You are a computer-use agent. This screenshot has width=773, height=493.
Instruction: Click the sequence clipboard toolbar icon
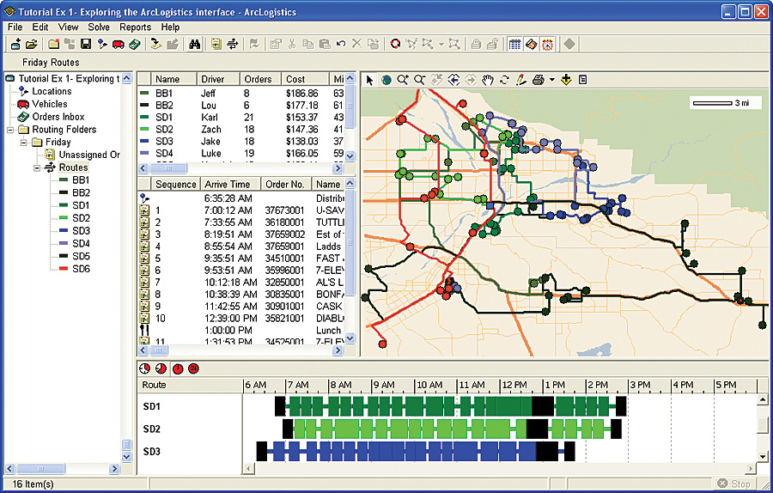[x=216, y=45]
